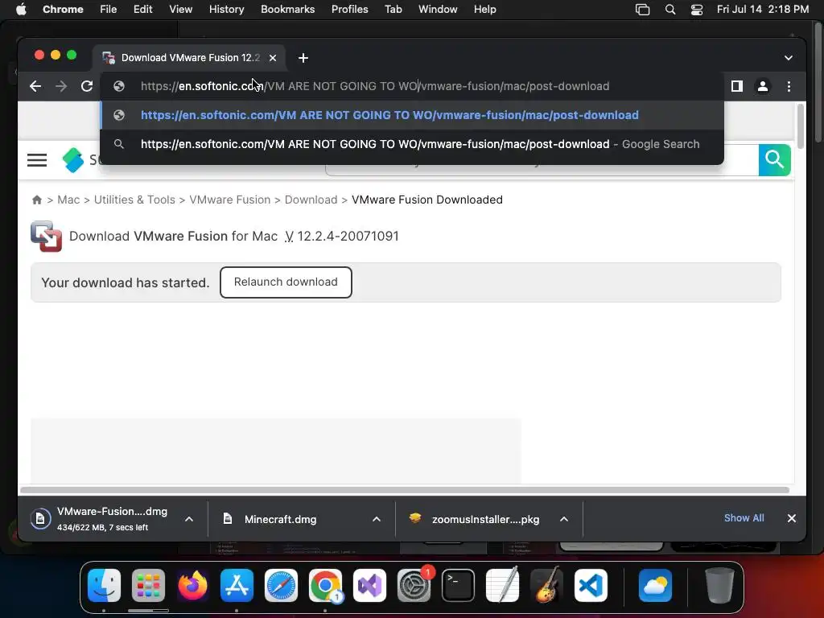
Task: Open the tab search chevron
Action: (x=789, y=58)
